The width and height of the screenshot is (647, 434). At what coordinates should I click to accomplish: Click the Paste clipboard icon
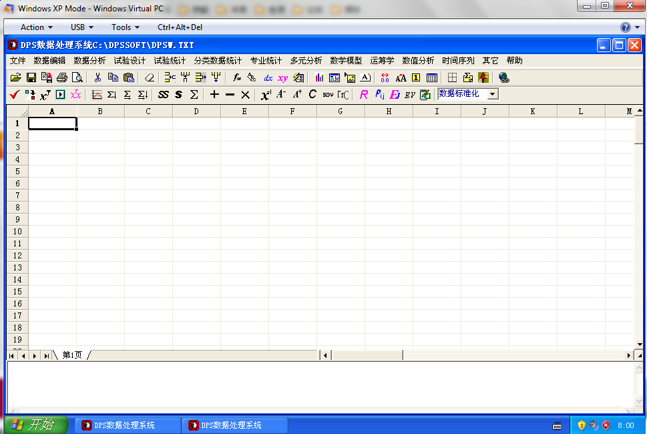129,77
